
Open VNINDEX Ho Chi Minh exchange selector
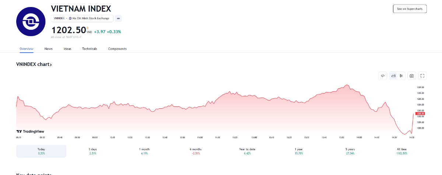[83, 18]
